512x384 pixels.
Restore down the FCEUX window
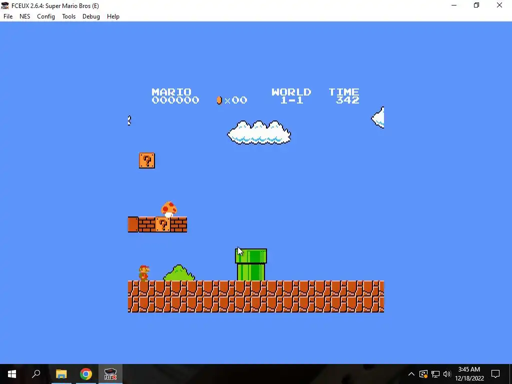point(476,5)
